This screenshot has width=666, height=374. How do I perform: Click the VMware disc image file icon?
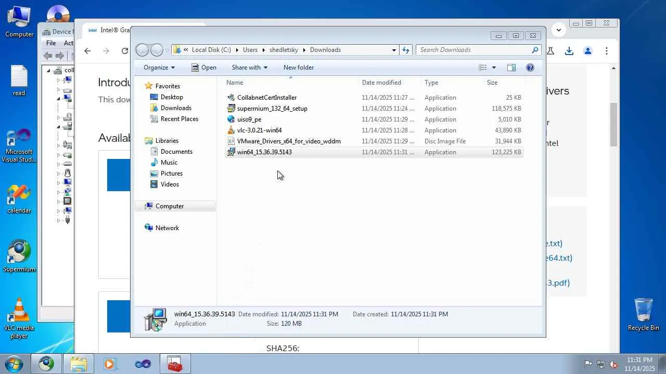click(x=231, y=141)
